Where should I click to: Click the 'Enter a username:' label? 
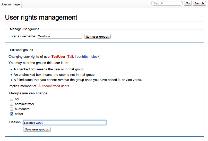(22, 36)
